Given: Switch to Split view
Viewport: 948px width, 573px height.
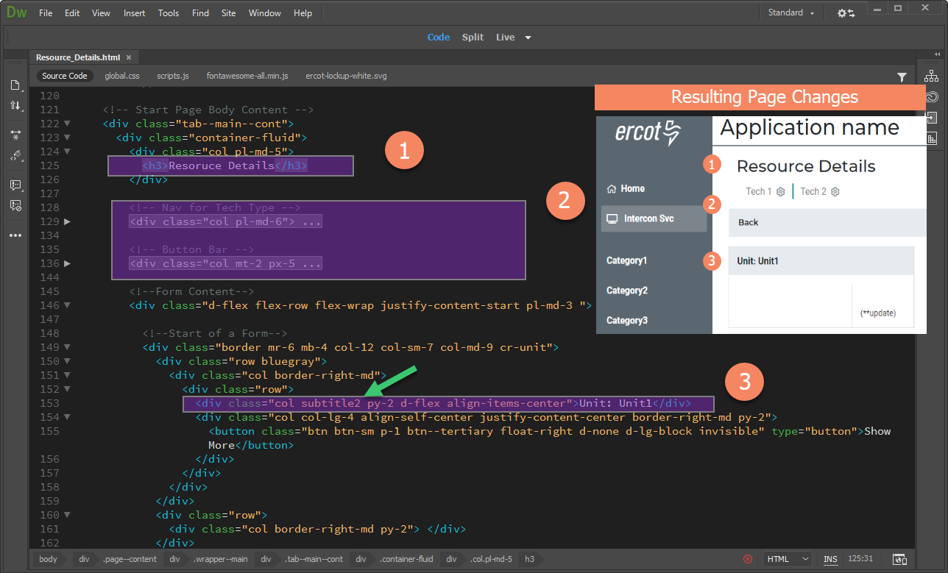Looking at the screenshot, I should tap(473, 37).
